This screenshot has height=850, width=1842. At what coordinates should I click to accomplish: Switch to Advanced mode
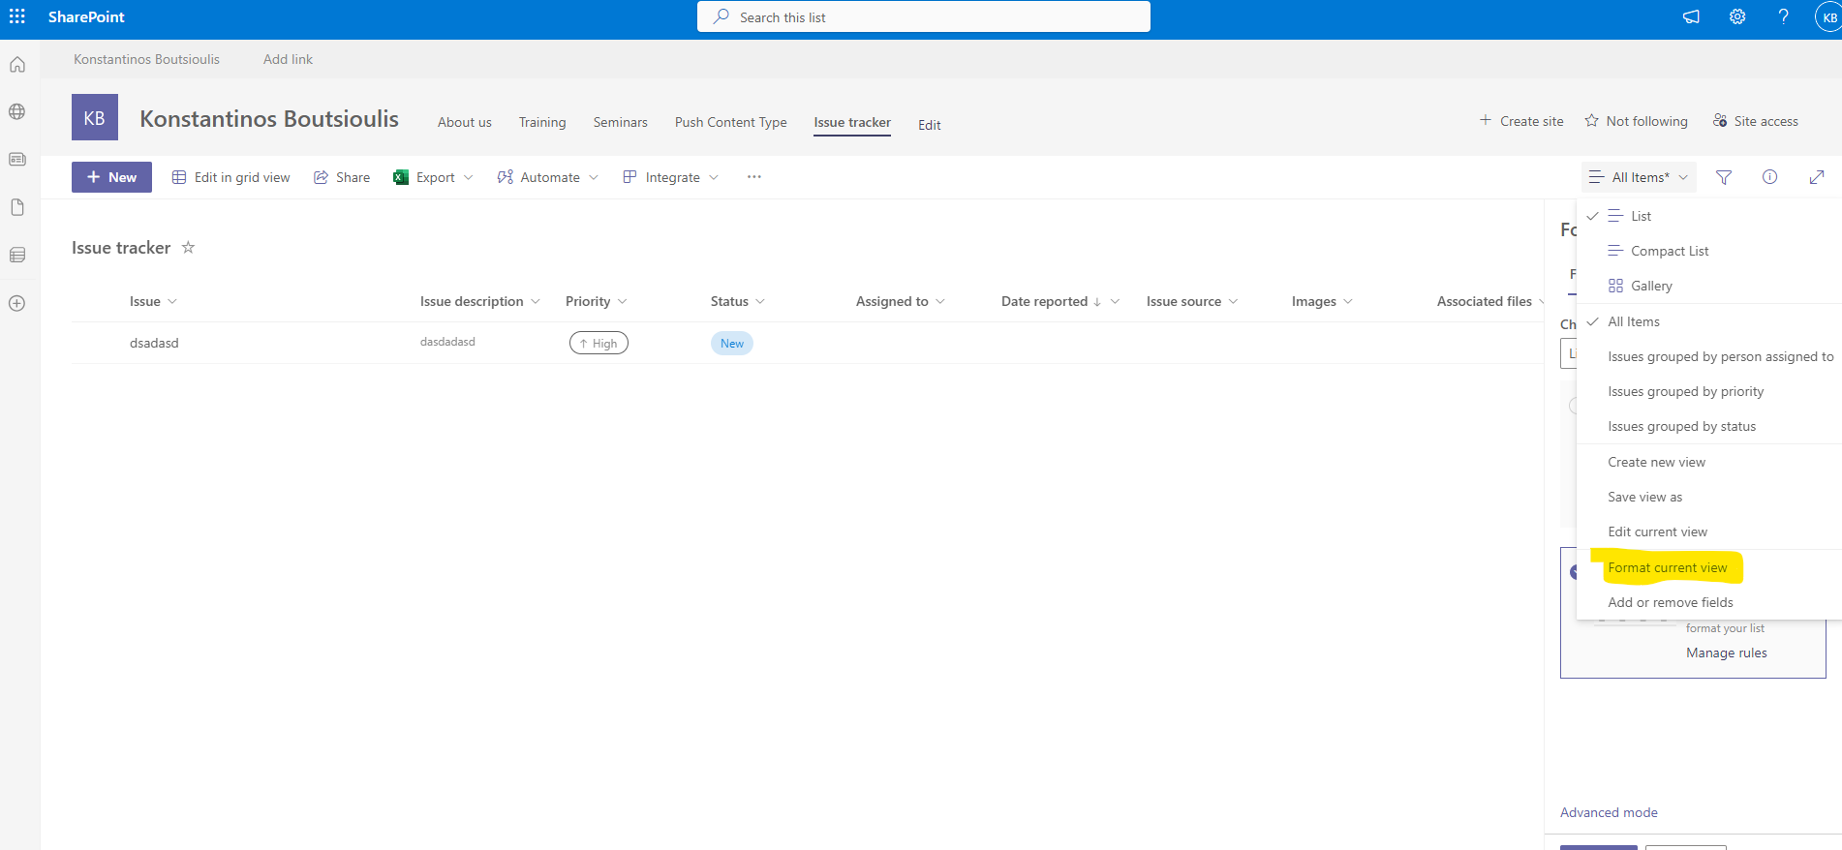coord(1609,812)
